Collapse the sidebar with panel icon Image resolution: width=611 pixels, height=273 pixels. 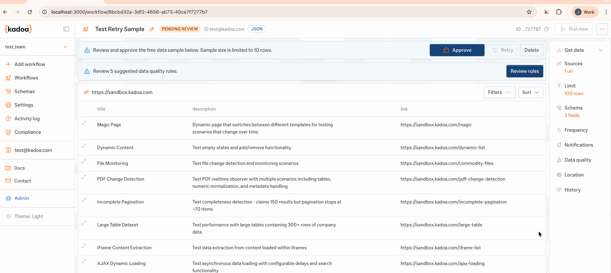(66, 29)
